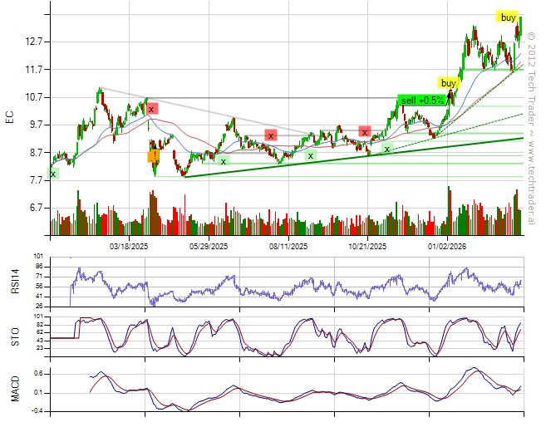The image size is (546, 427).
Task: Click the 82 value on STO axis
Action: point(38,325)
